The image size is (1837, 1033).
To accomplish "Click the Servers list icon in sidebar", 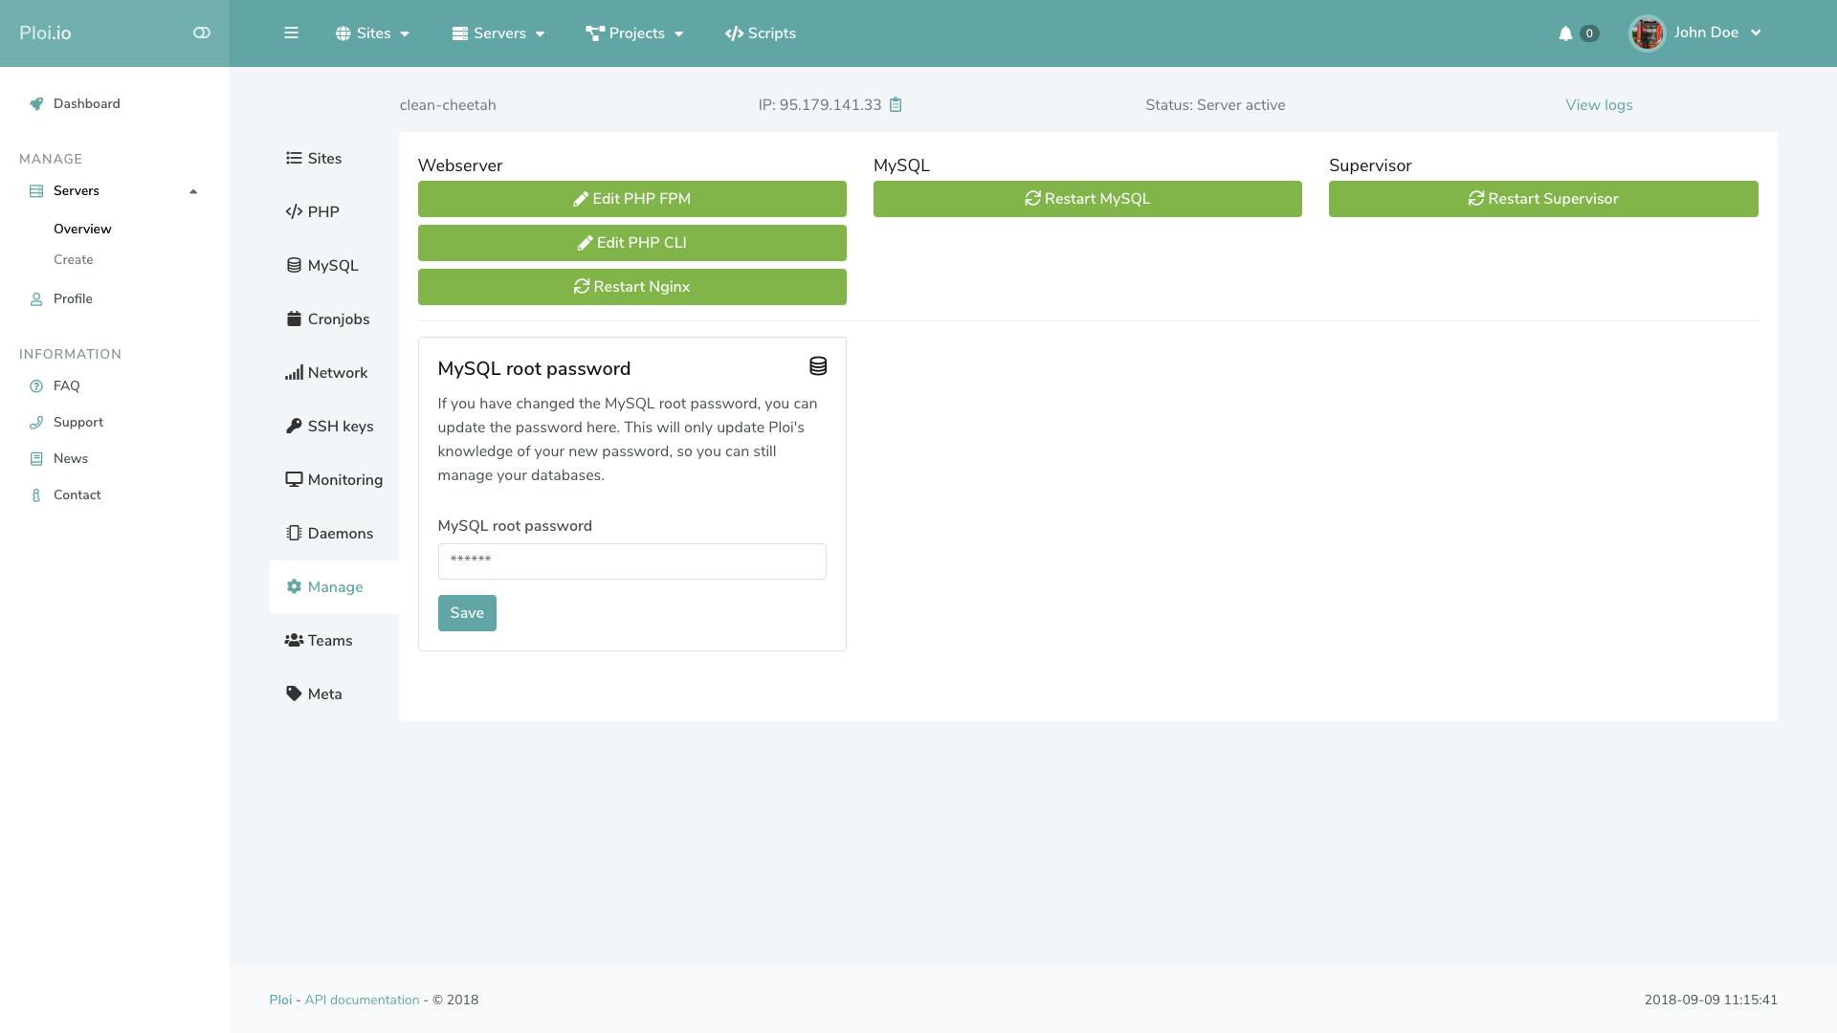I will pyautogui.click(x=36, y=191).
